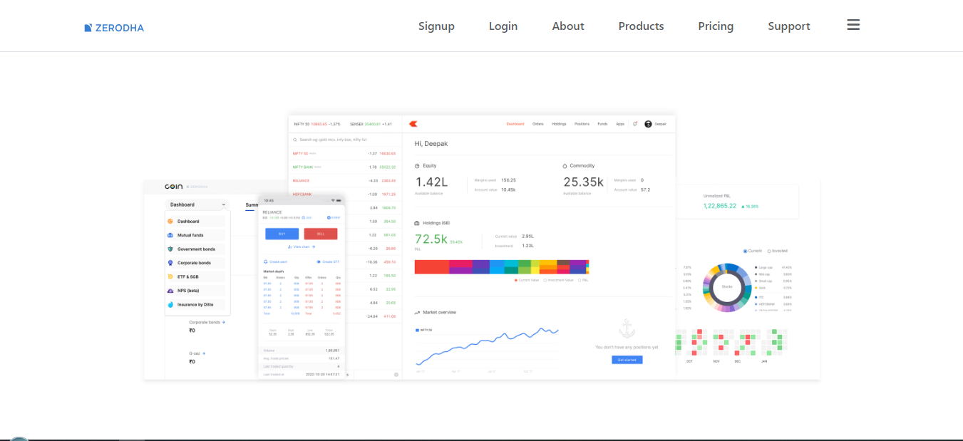Click the Government bonds shield icon
This screenshot has height=441, width=963.
170,249
